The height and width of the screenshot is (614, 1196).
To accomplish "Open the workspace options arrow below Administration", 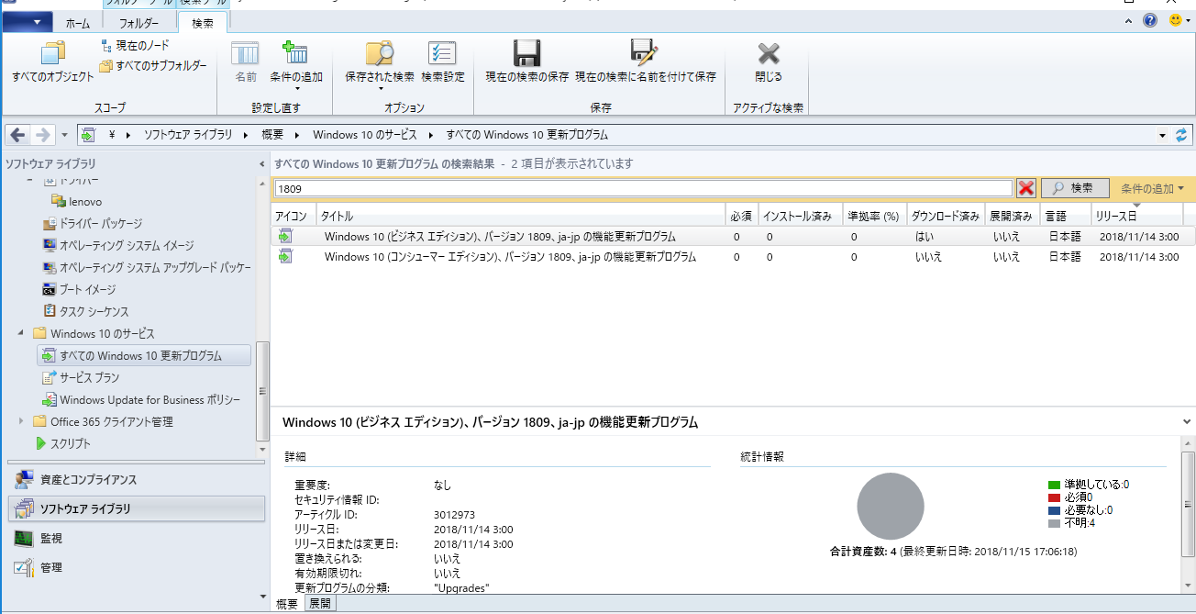I will point(264,596).
